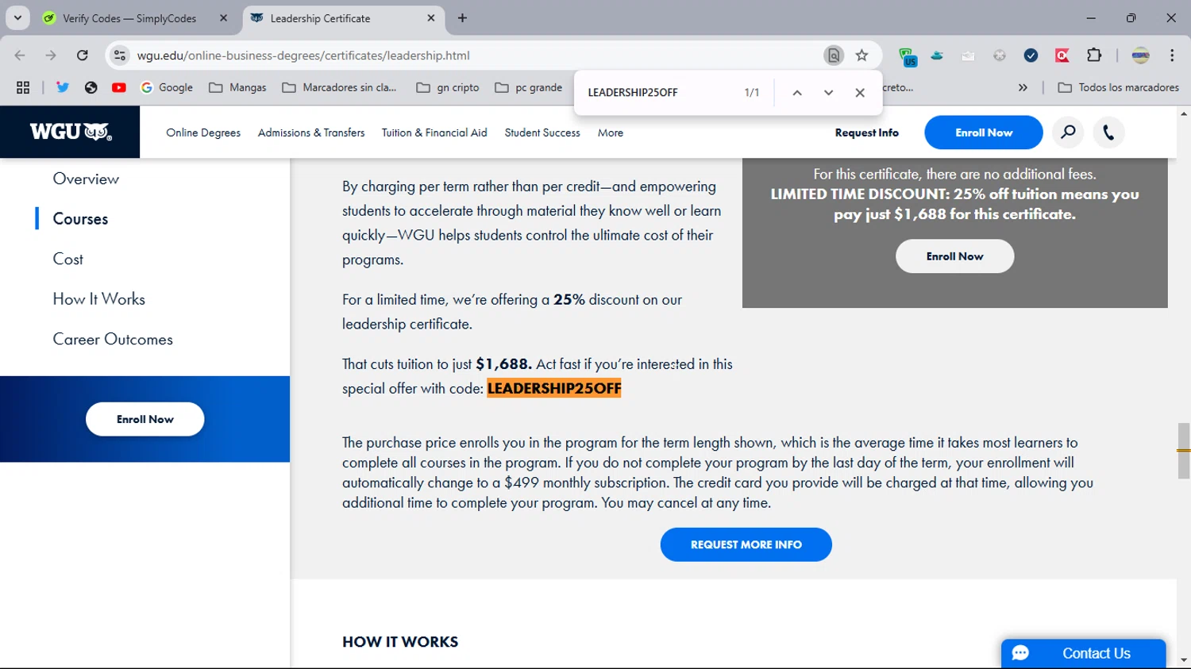Jump to Overview section in sidebar
The height and width of the screenshot is (669, 1191).
click(x=86, y=179)
